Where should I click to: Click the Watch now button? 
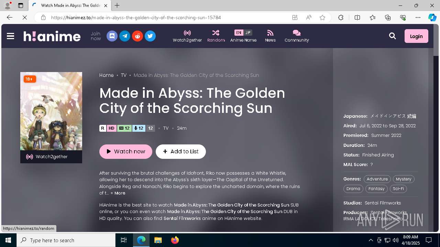pyautogui.click(x=126, y=152)
